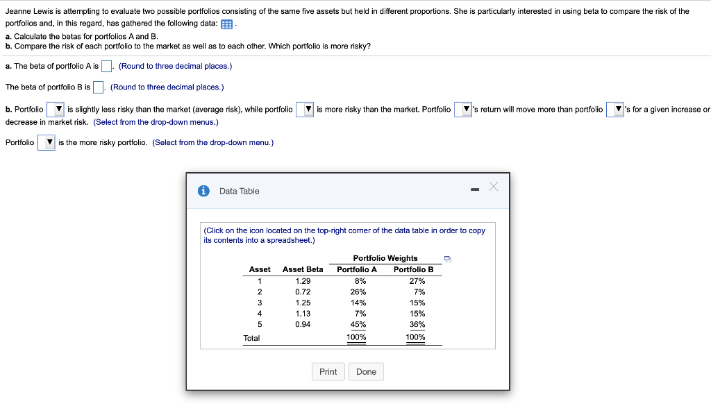This screenshot has height=406, width=711.
Task: Close the Data Table popup
Action: coord(493,187)
